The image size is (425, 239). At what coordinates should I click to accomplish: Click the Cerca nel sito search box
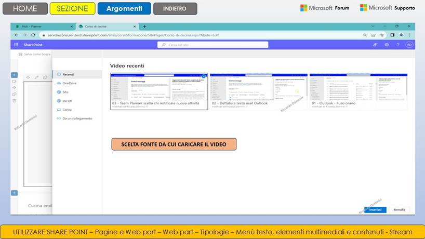[213, 45]
